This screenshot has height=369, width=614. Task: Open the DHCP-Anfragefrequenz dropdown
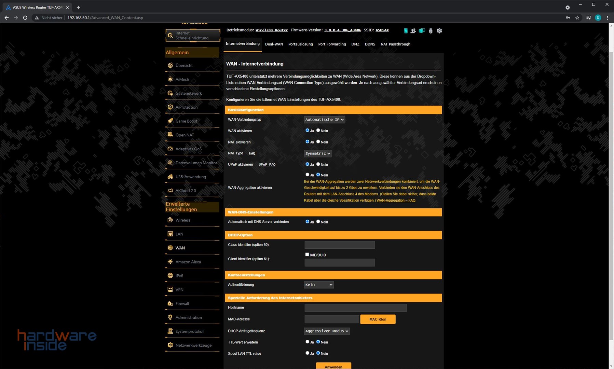click(327, 331)
